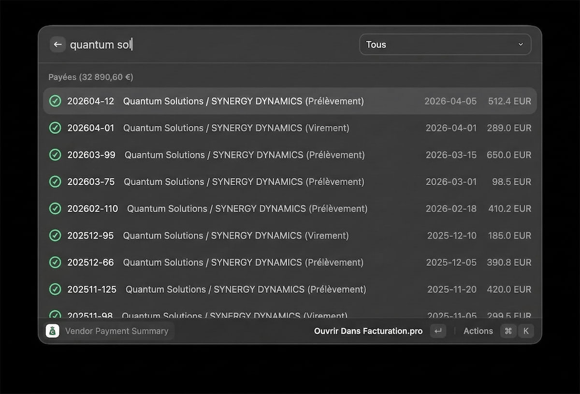Click the vendor name in row 202602-110
580x394 pixels.
pos(247,208)
